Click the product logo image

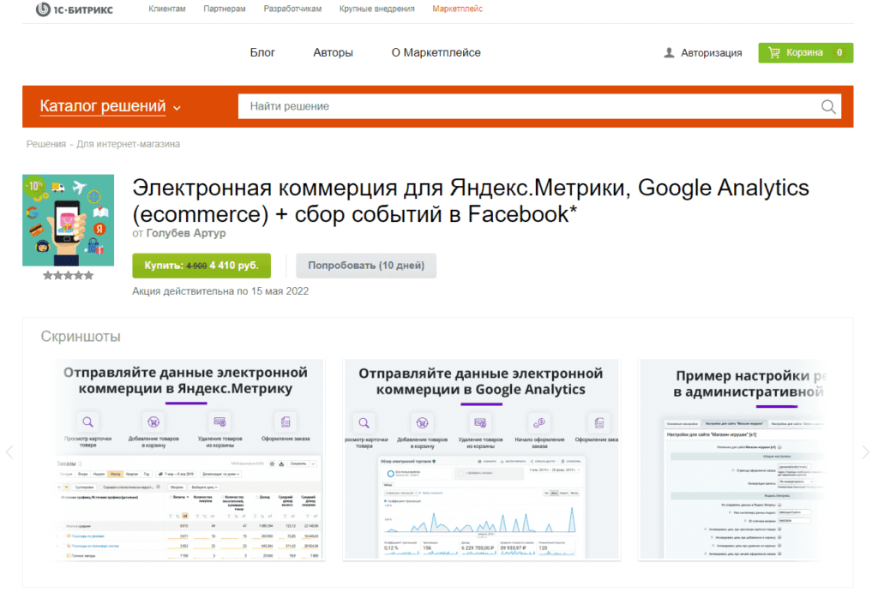[69, 220]
